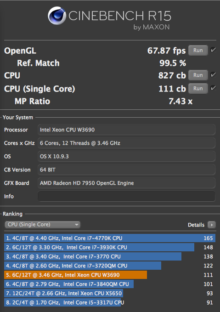Click the Cinebench sphere logo icon
Screen dimensions: 220x312
point(57,16)
